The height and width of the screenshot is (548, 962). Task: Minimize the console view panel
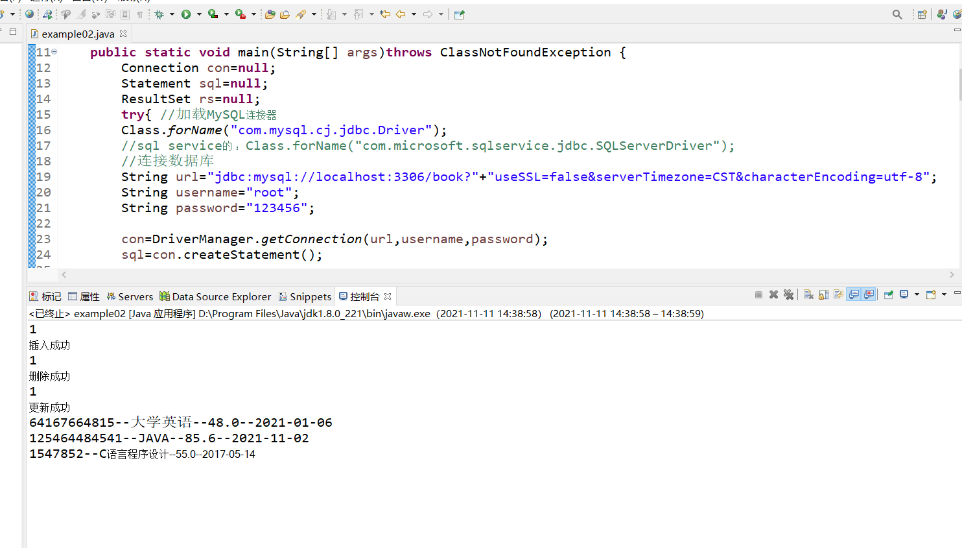pyautogui.click(x=957, y=294)
